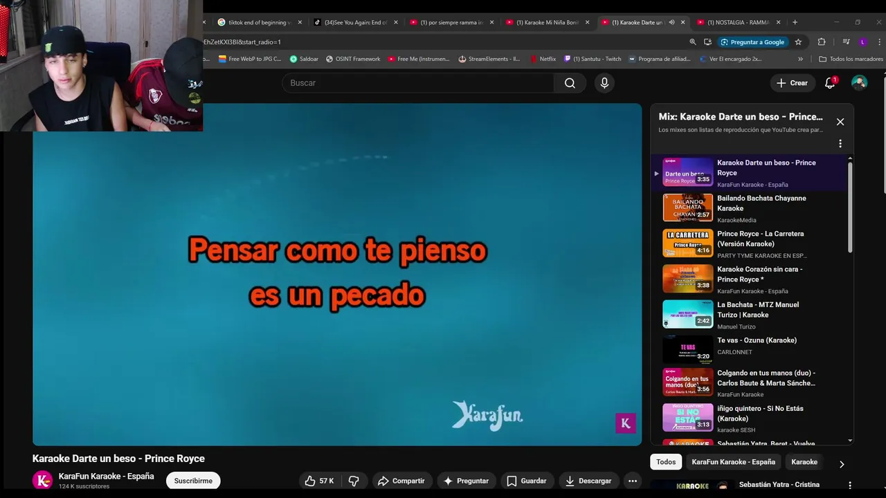Open more actions menu under video

(632, 481)
